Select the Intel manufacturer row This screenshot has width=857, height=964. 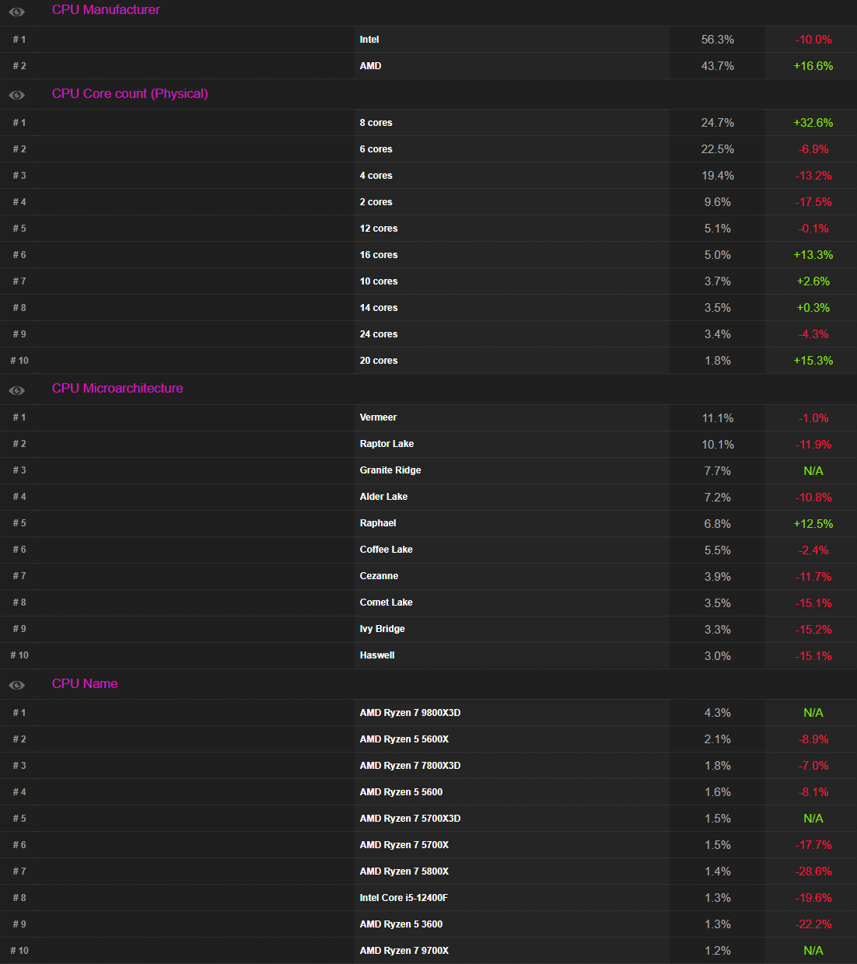pos(369,40)
